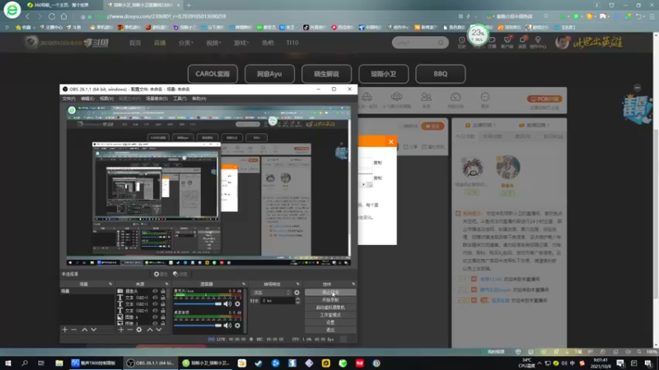This screenshot has height=370, width=659.
Task: Open the fade transition dropdown in OBS
Action: [271, 293]
